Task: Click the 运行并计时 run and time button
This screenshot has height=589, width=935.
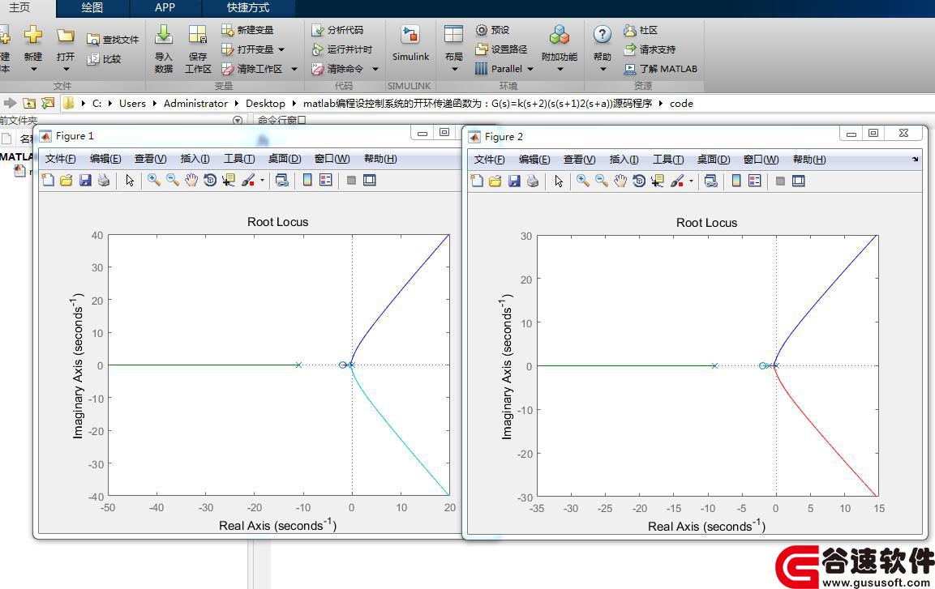Action: coord(341,49)
